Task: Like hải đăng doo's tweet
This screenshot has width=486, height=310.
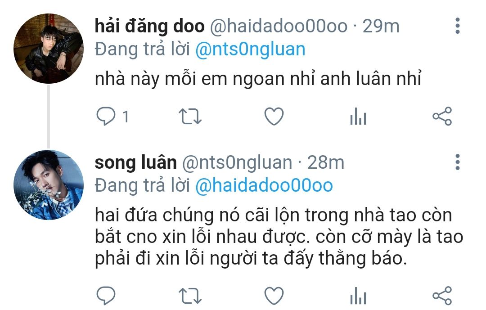Action: [274, 116]
